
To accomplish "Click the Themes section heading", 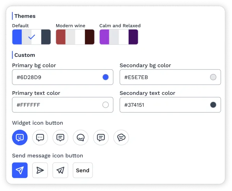I will click(25, 16).
